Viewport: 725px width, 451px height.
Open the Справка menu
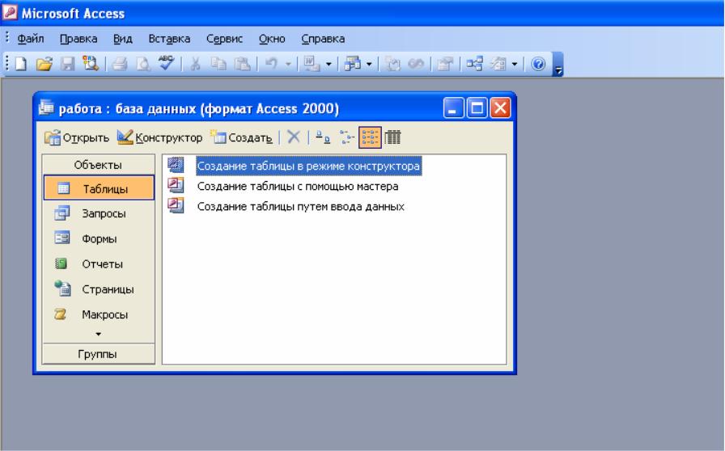(x=323, y=39)
